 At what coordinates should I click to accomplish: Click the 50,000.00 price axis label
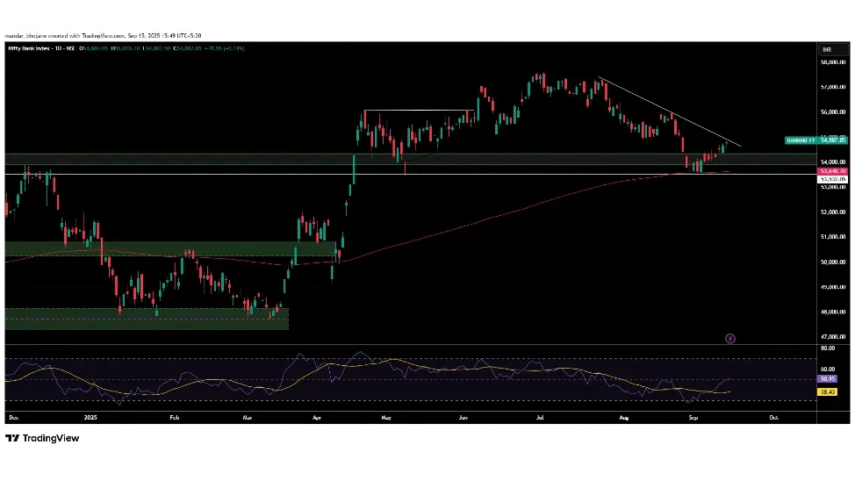pyautogui.click(x=833, y=262)
